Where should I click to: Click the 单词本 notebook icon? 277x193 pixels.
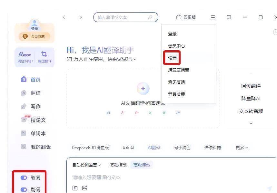24,133
